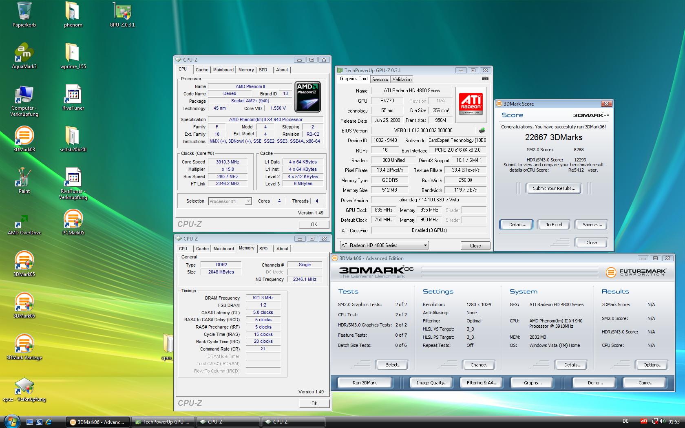The width and height of the screenshot is (685, 428).
Task: Open setfsb20b20l folder
Action: pyautogui.click(x=73, y=139)
